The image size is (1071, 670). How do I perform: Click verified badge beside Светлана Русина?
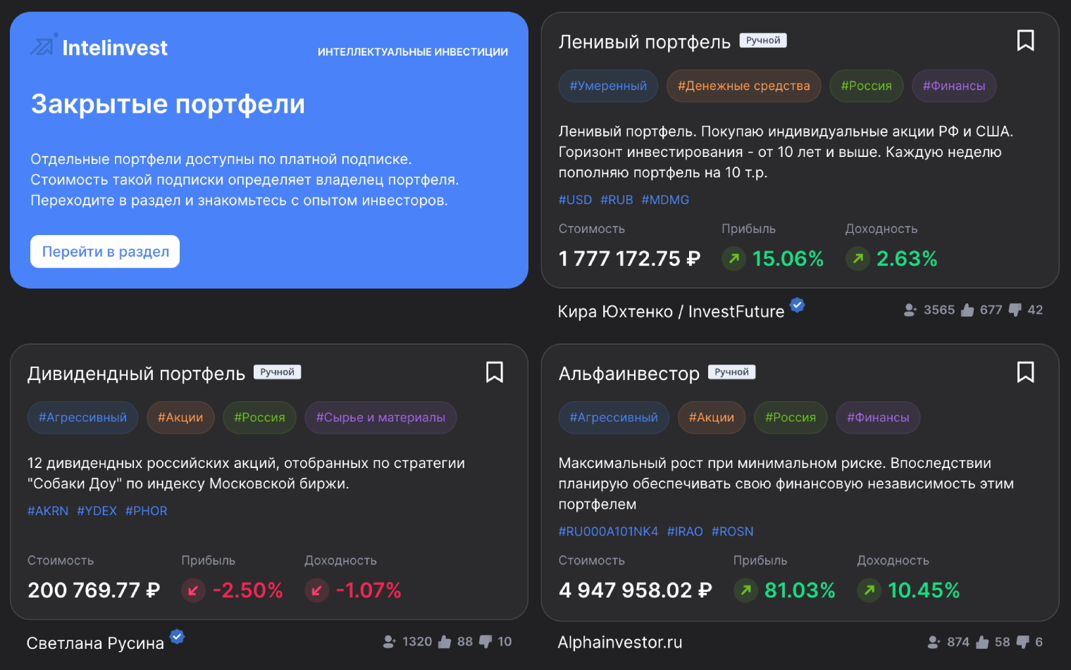(177, 636)
